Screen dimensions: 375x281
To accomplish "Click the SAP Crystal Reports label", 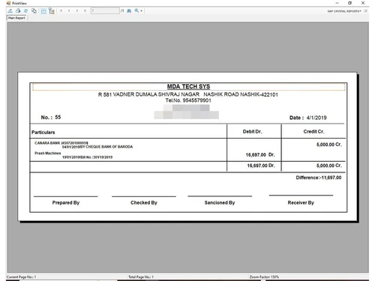I will pos(344,11).
